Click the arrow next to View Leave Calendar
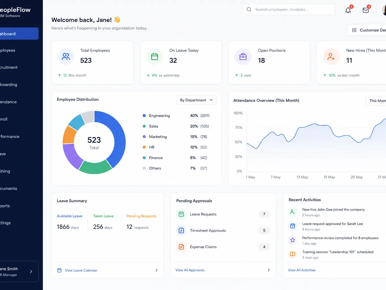Screen dimensions: 386x290 (156, 270)
